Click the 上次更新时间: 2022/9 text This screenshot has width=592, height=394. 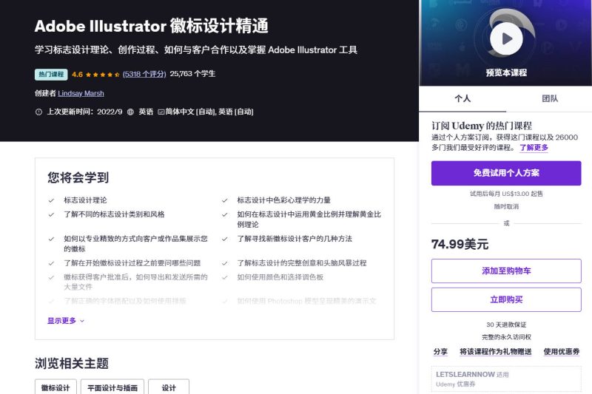[x=84, y=112]
